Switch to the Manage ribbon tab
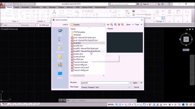The height and width of the screenshot is (109, 195). (52, 7)
